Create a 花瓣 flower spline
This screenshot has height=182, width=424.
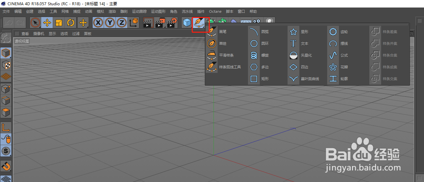(x=339, y=67)
